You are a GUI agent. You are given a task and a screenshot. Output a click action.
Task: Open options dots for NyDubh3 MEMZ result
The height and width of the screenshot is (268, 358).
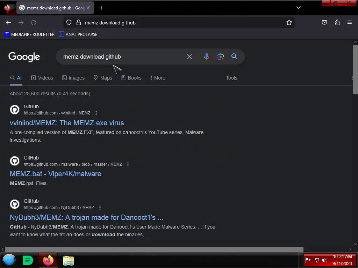coord(100,208)
